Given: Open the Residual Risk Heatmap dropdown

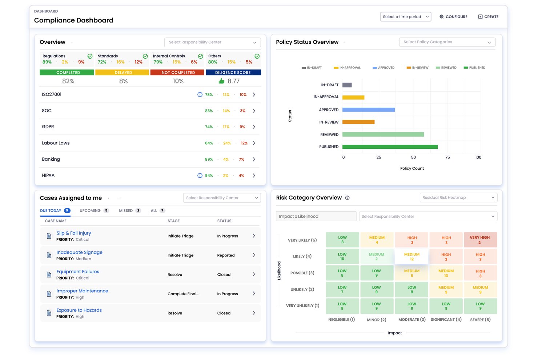Looking at the screenshot, I should click(458, 198).
